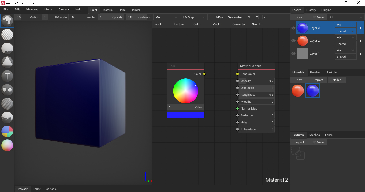Click the Import button in Materials panel
The height and width of the screenshot is (192, 365).
318,80
